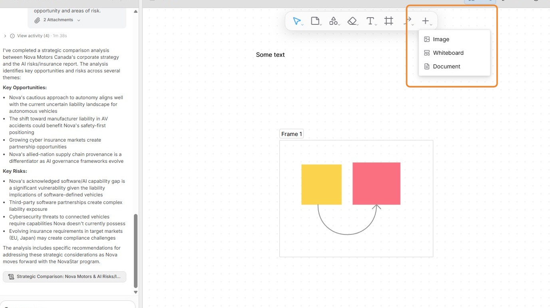Expand the 2 Attachments dropdown
Screen dimensions: 550x308
point(58,20)
